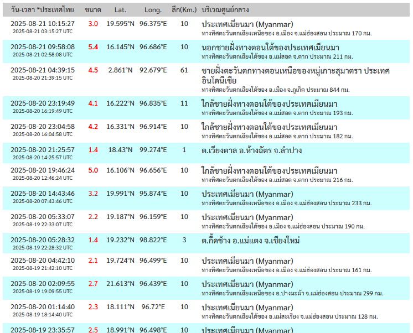Image resolution: width=413 pixels, height=333 pixels.
Task: Click depth value 3
Action: [x=184, y=240]
